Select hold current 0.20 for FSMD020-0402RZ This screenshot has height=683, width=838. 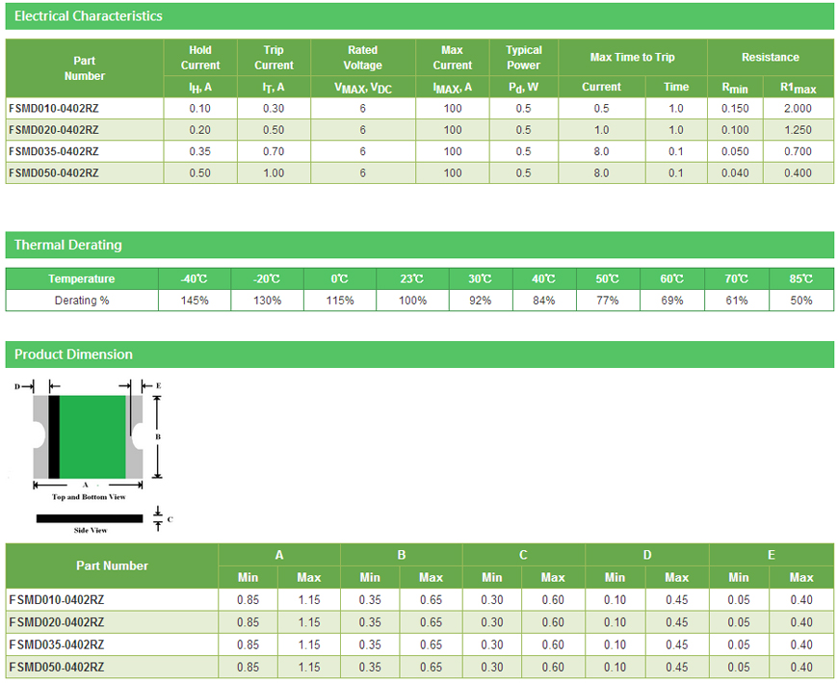tap(200, 130)
